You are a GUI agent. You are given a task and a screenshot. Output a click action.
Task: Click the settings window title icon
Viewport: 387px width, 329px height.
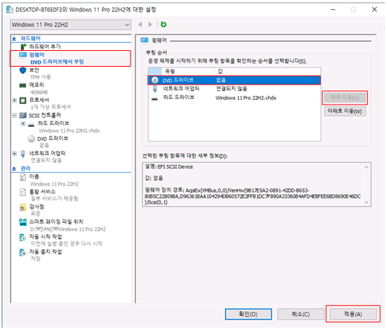pos(10,9)
